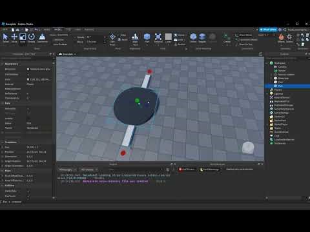Select the Baseplate document tab

[67, 54]
